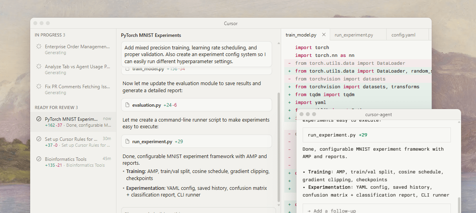Click spinner icon beside Analyze Tab vs Agent Usage
The width and height of the screenshot is (476, 213).
coord(39,67)
